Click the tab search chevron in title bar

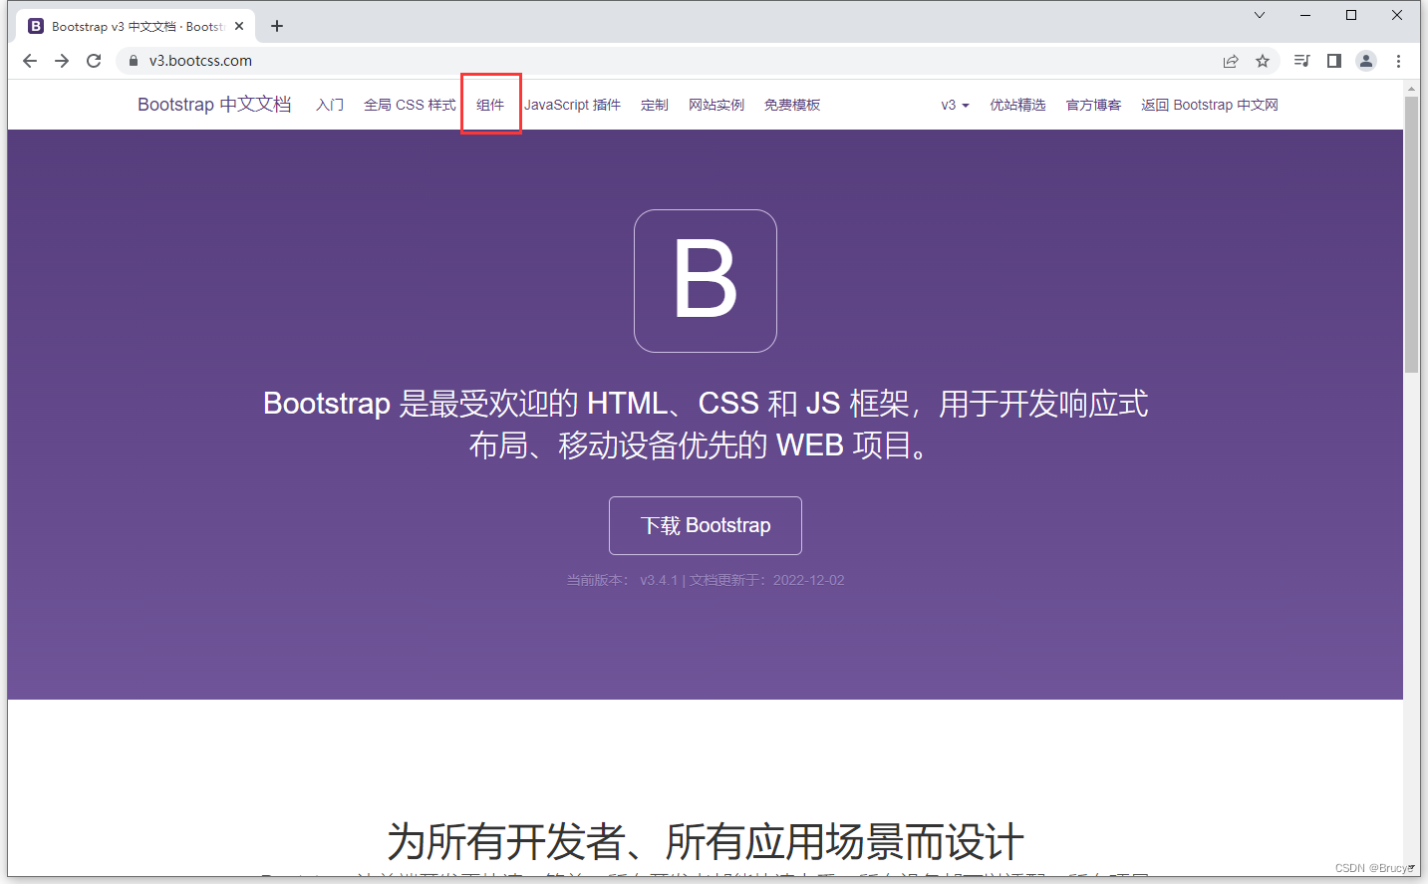1260,15
